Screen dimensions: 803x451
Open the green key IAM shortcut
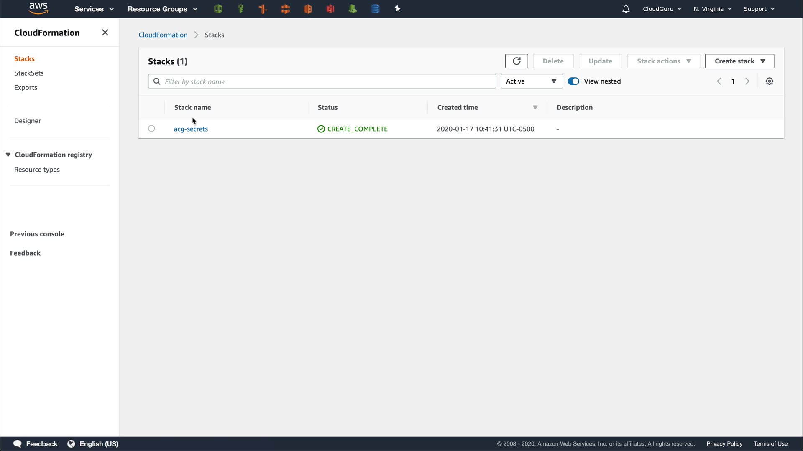pyautogui.click(x=240, y=9)
